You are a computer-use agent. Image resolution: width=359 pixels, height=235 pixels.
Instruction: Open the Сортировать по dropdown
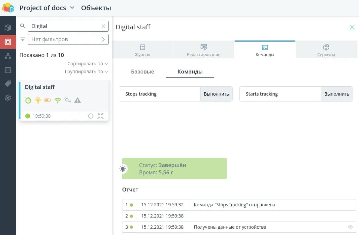coord(88,64)
